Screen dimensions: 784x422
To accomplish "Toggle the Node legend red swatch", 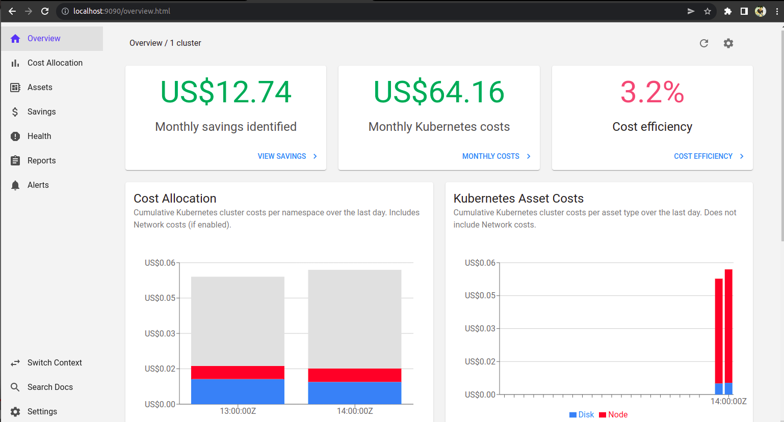I will click(x=603, y=415).
